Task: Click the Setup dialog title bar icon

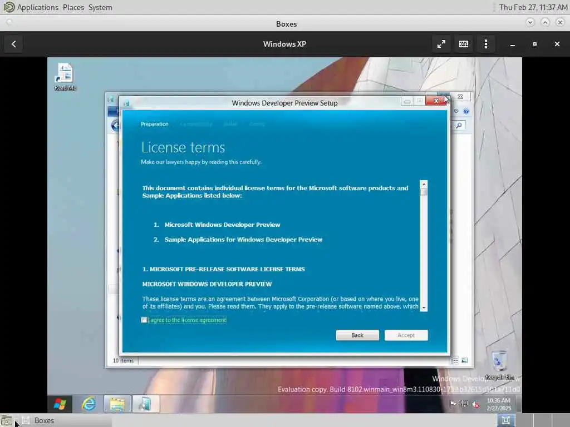Action: coord(126,103)
